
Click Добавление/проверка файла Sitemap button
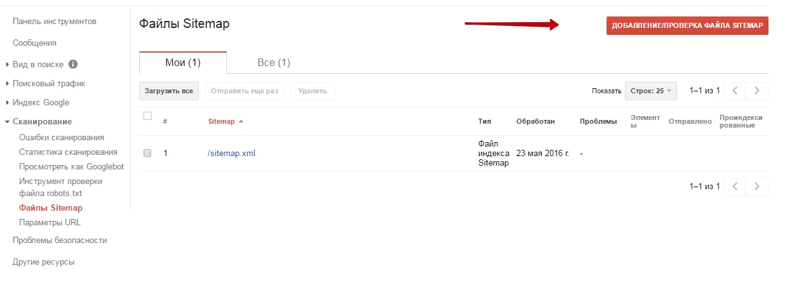pos(687,25)
